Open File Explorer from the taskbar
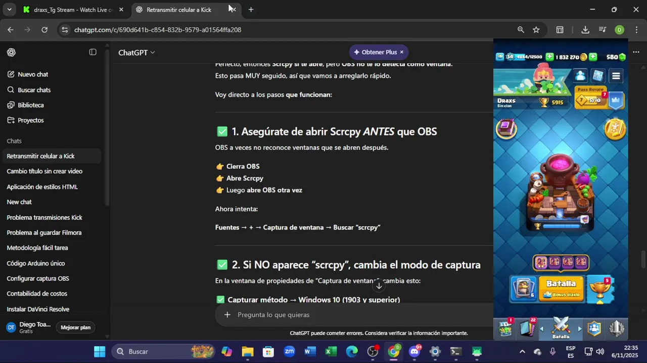 (x=247, y=351)
